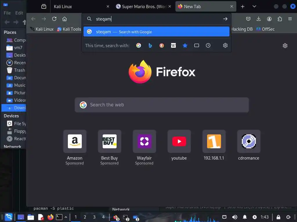This screenshot has width=297, height=222.
Task: Click the Search the web box
Action: pos(162,105)
